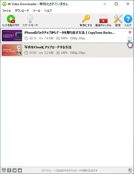Click the iPhone backup video thumbnail
The width and height of the screenshot is (134, 174).
12,36
